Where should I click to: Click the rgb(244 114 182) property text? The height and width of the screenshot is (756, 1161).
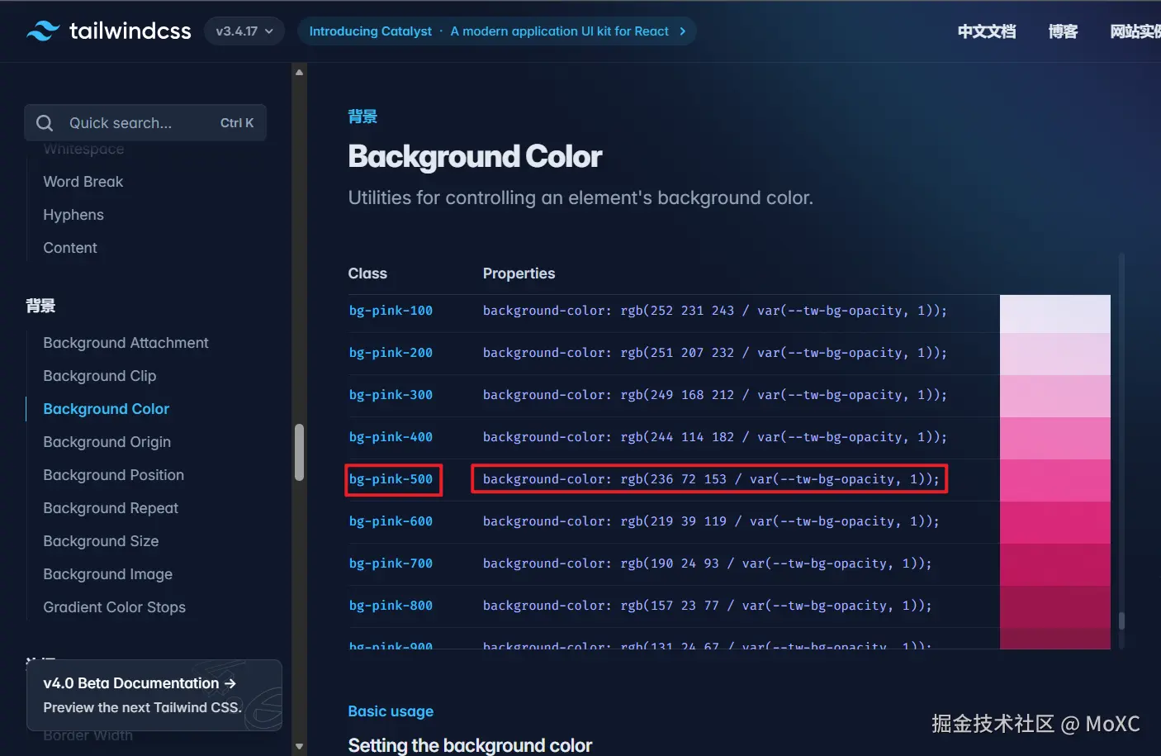click(x=715, y=437)
